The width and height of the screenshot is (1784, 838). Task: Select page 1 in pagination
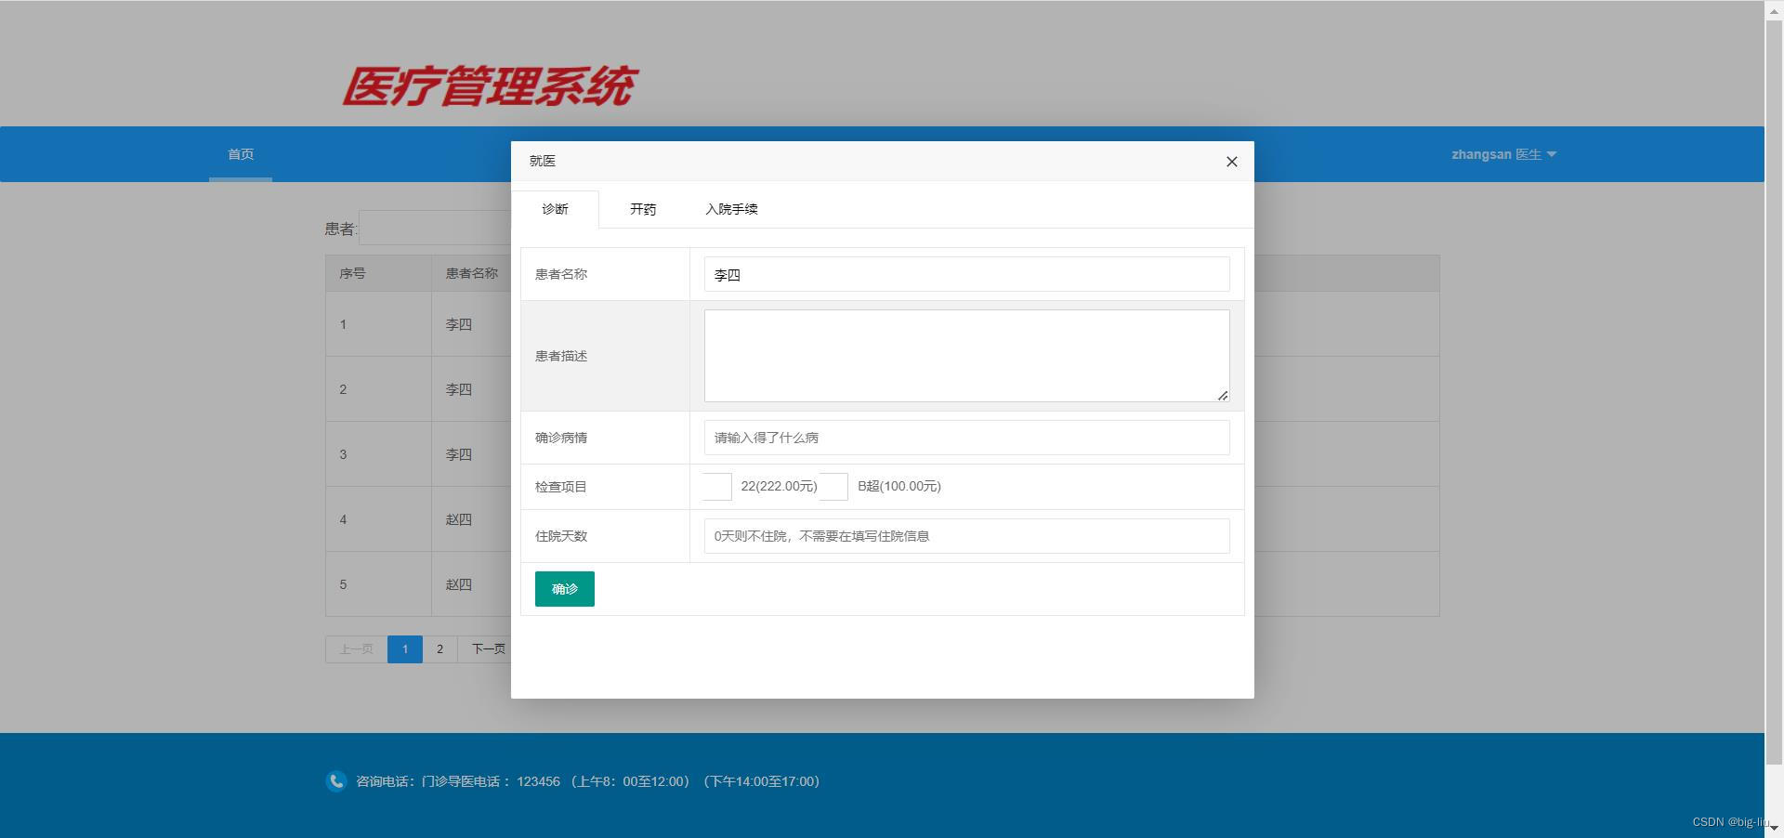coord(404,649)
